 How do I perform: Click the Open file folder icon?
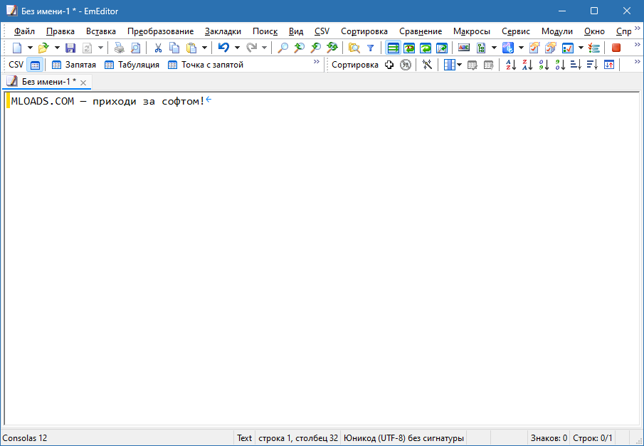43,48
